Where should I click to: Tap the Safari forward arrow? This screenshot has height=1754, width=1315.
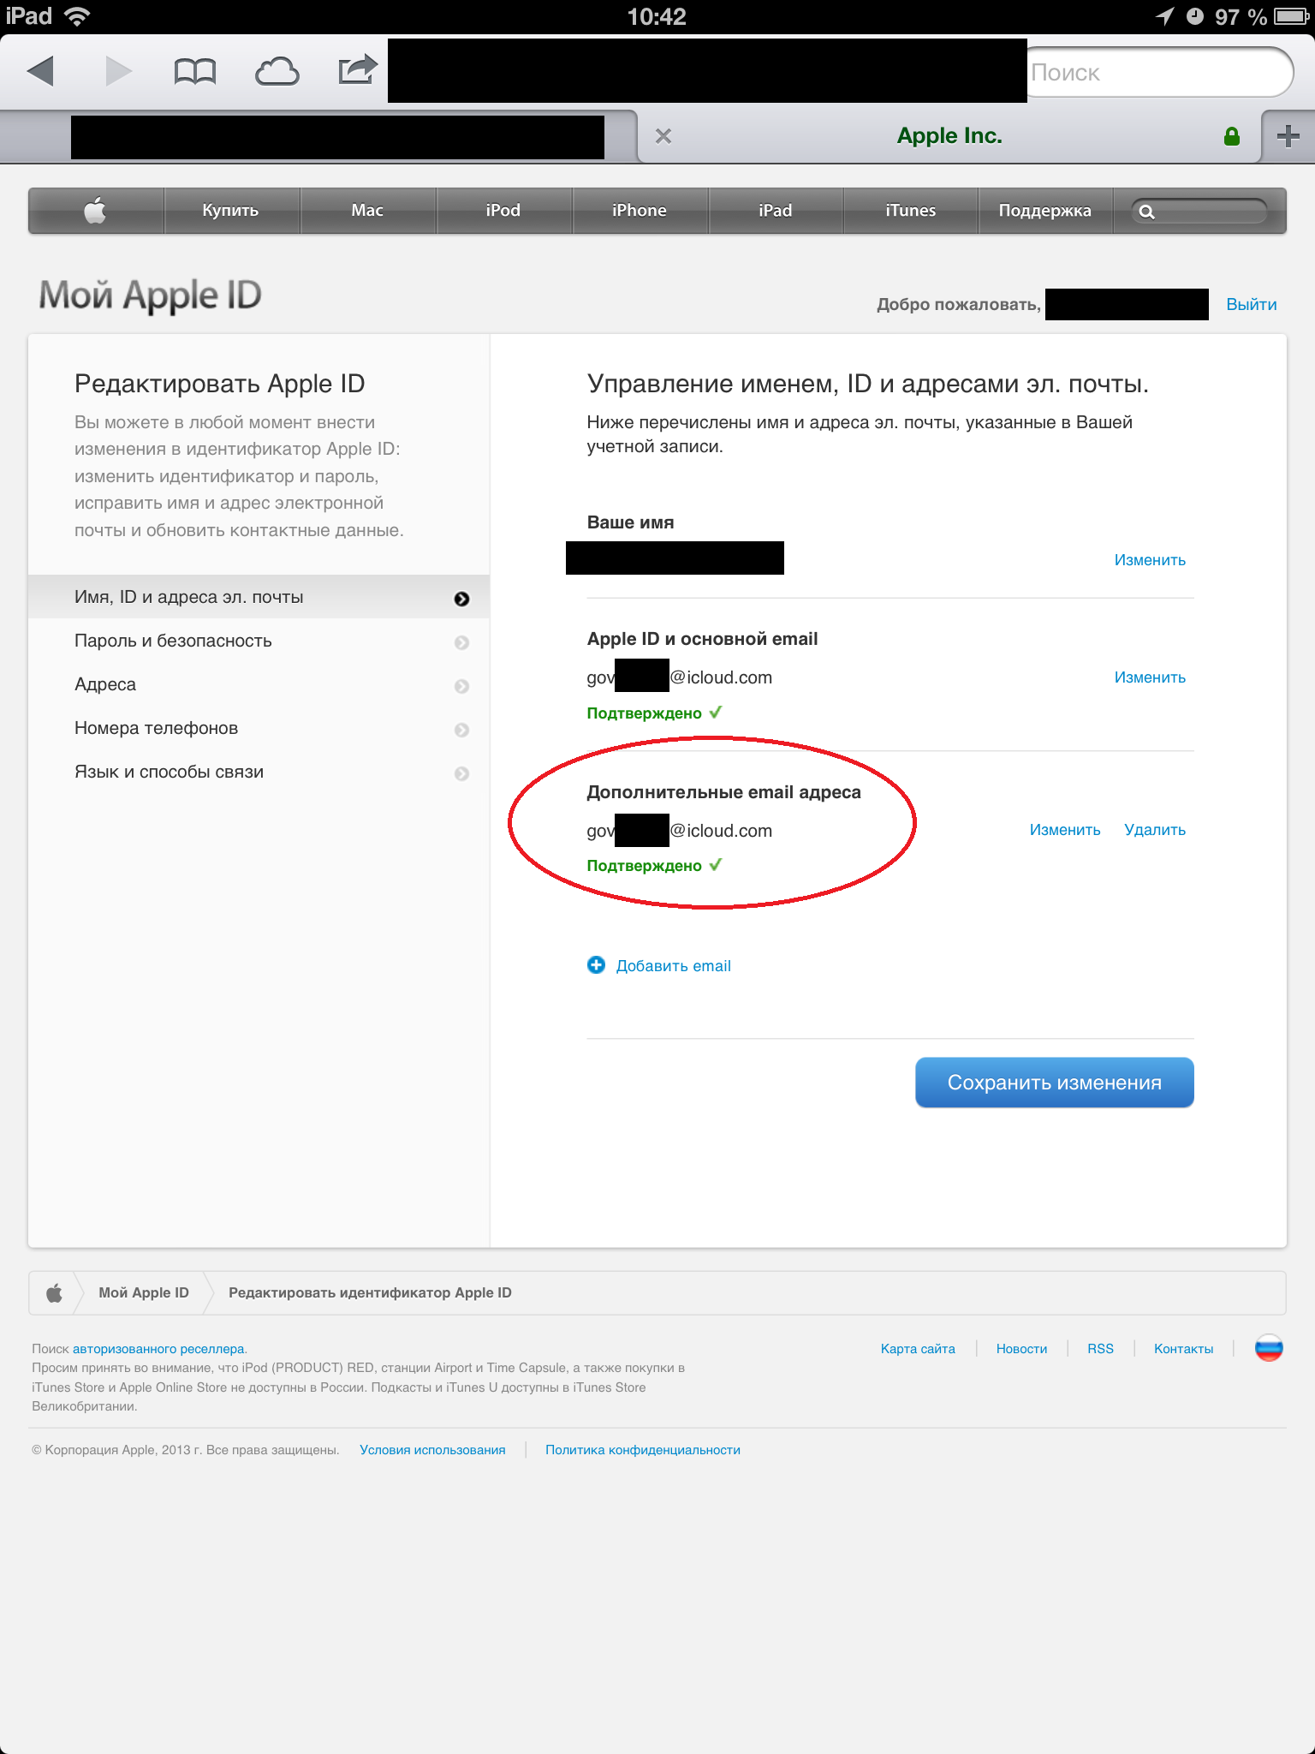tap(118, 71)
